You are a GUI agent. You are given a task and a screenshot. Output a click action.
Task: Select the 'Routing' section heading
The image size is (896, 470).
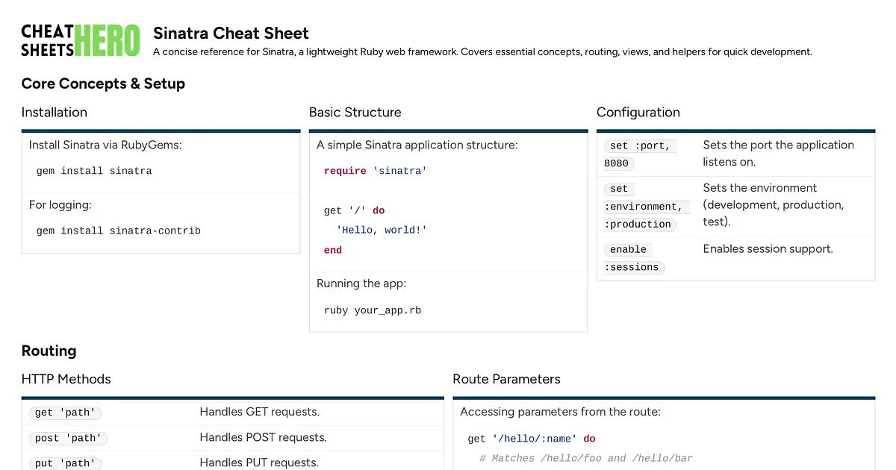click(49, 351)
